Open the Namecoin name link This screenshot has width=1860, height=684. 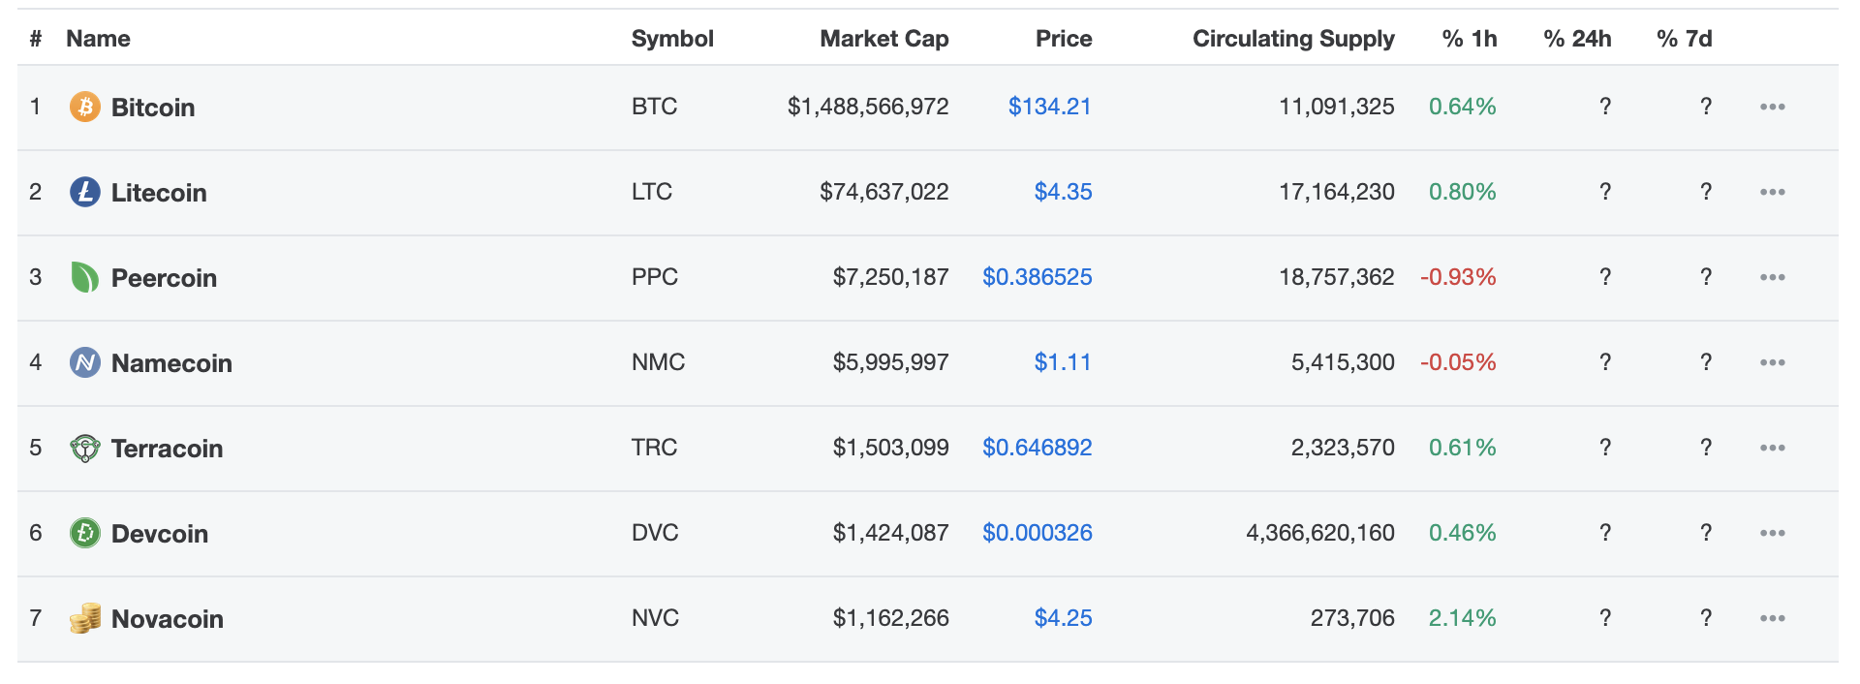coord(171,363)
